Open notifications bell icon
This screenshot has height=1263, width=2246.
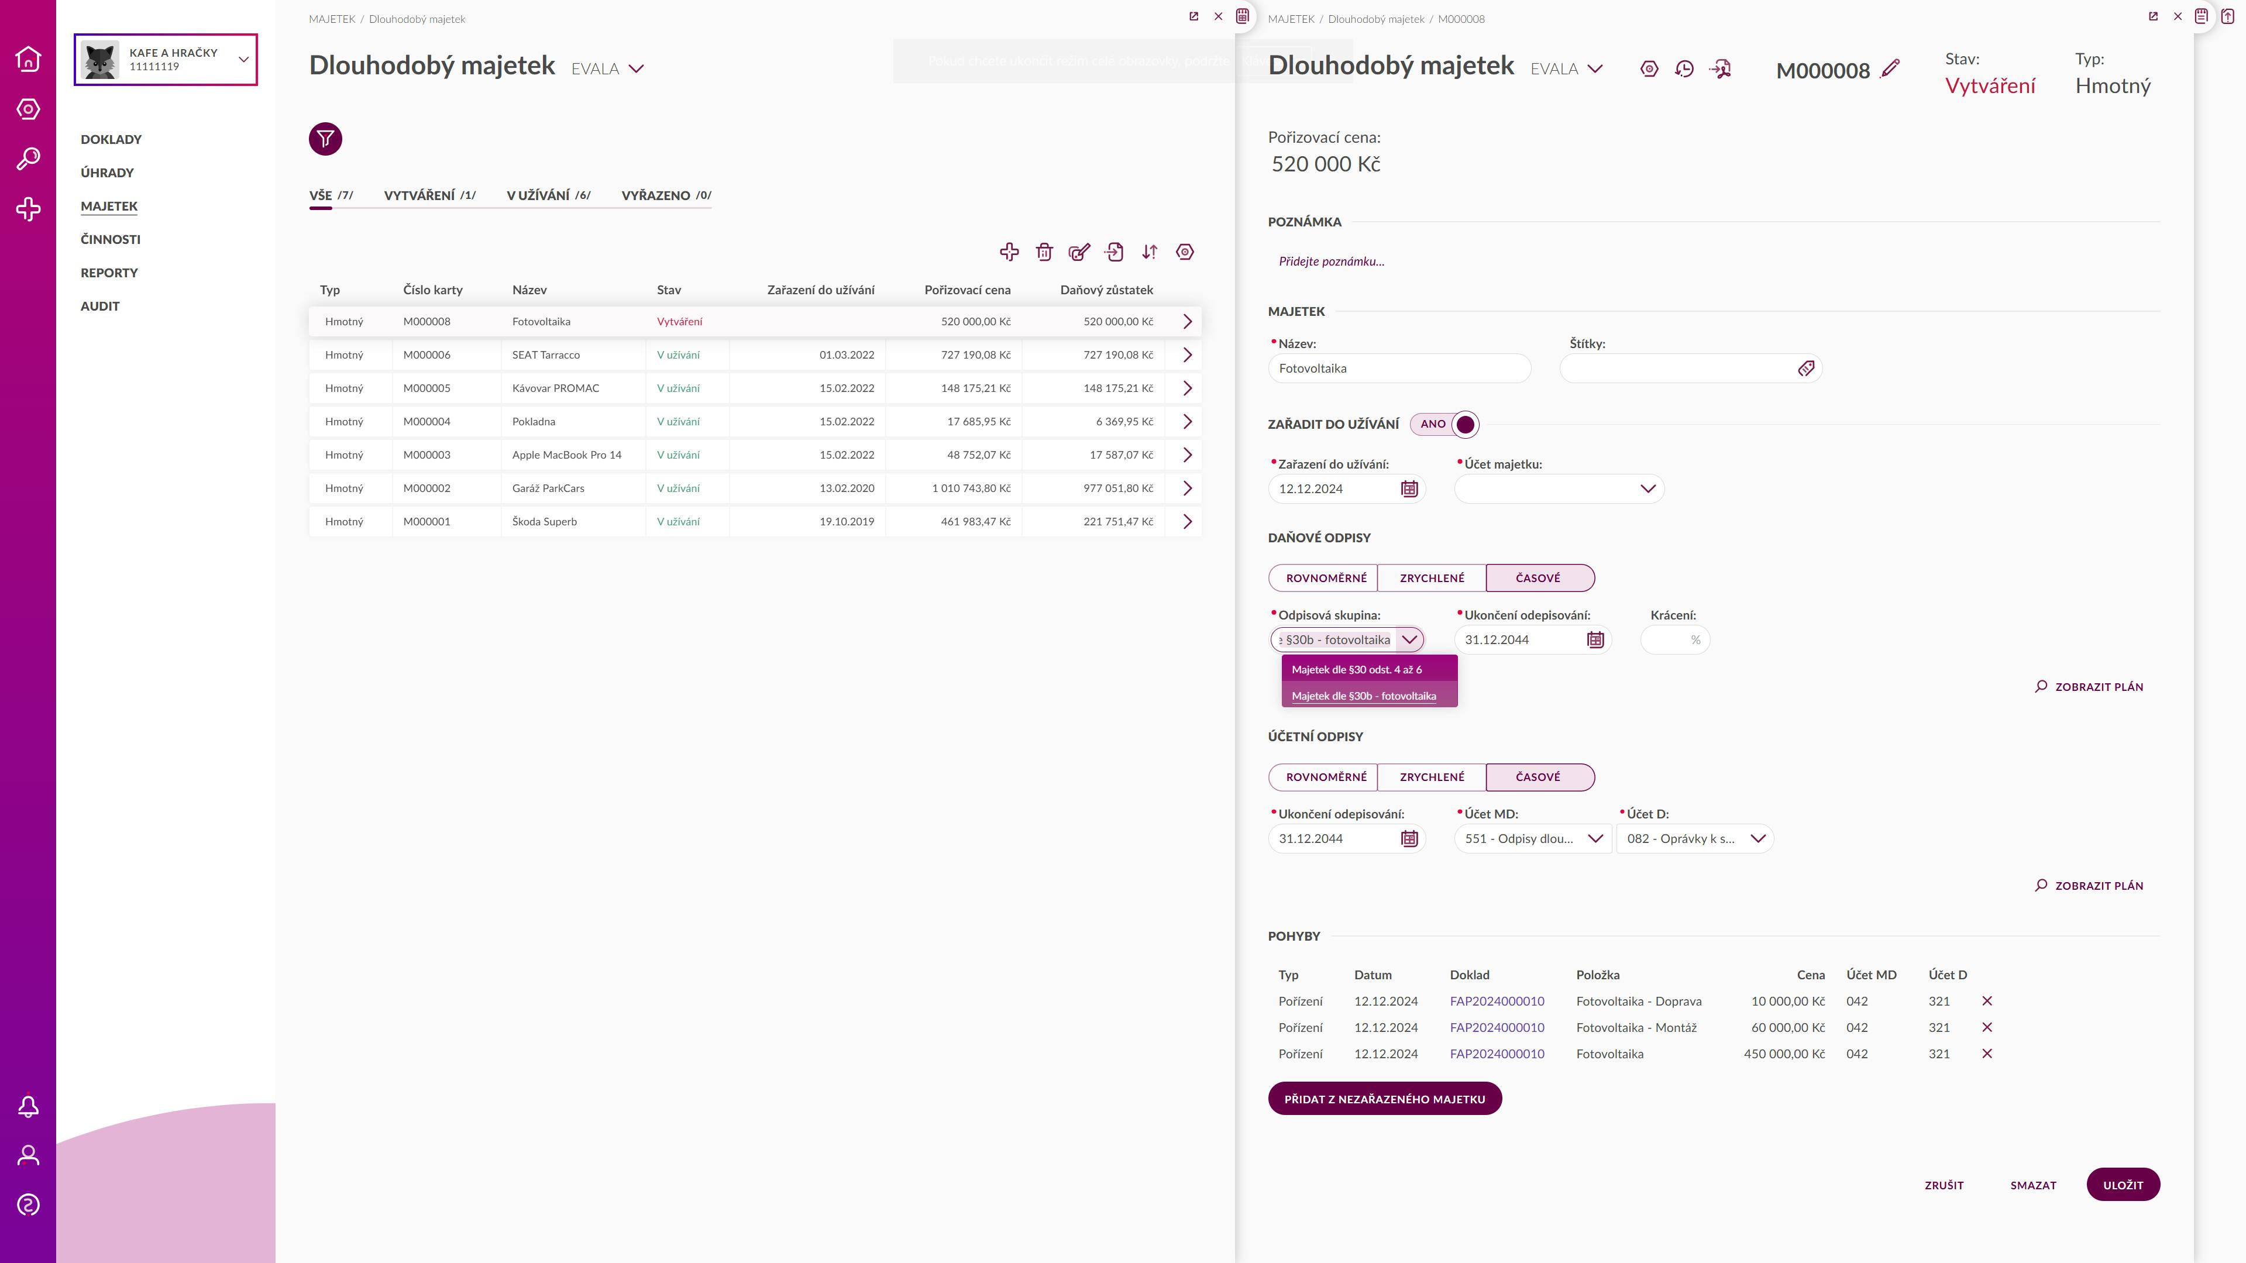coord(28,1106)
